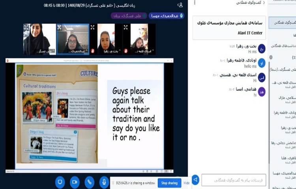The image size is (296, 189).
Task: Fullscreen the اسدی قلعه نی webcam
Action: click(126, 28)
